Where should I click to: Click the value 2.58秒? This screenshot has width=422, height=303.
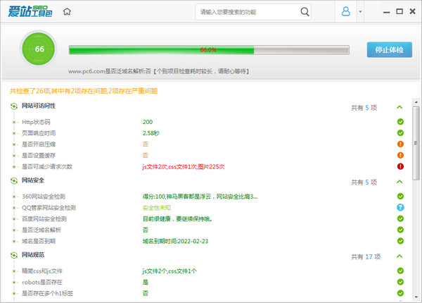click(151, 133)
